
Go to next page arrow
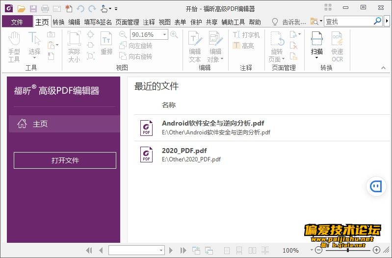171,250
